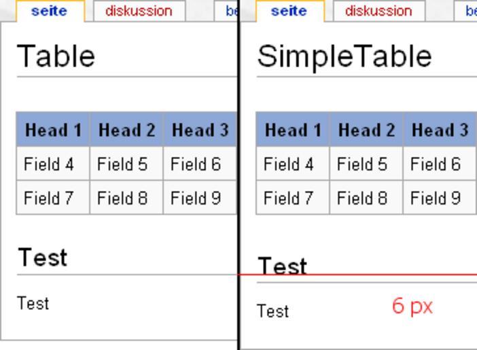Open the seite tab on the SimpleTable page
The height and width of the screenshot is (350, 477).
pyautogui.click(x=289, y=12)
